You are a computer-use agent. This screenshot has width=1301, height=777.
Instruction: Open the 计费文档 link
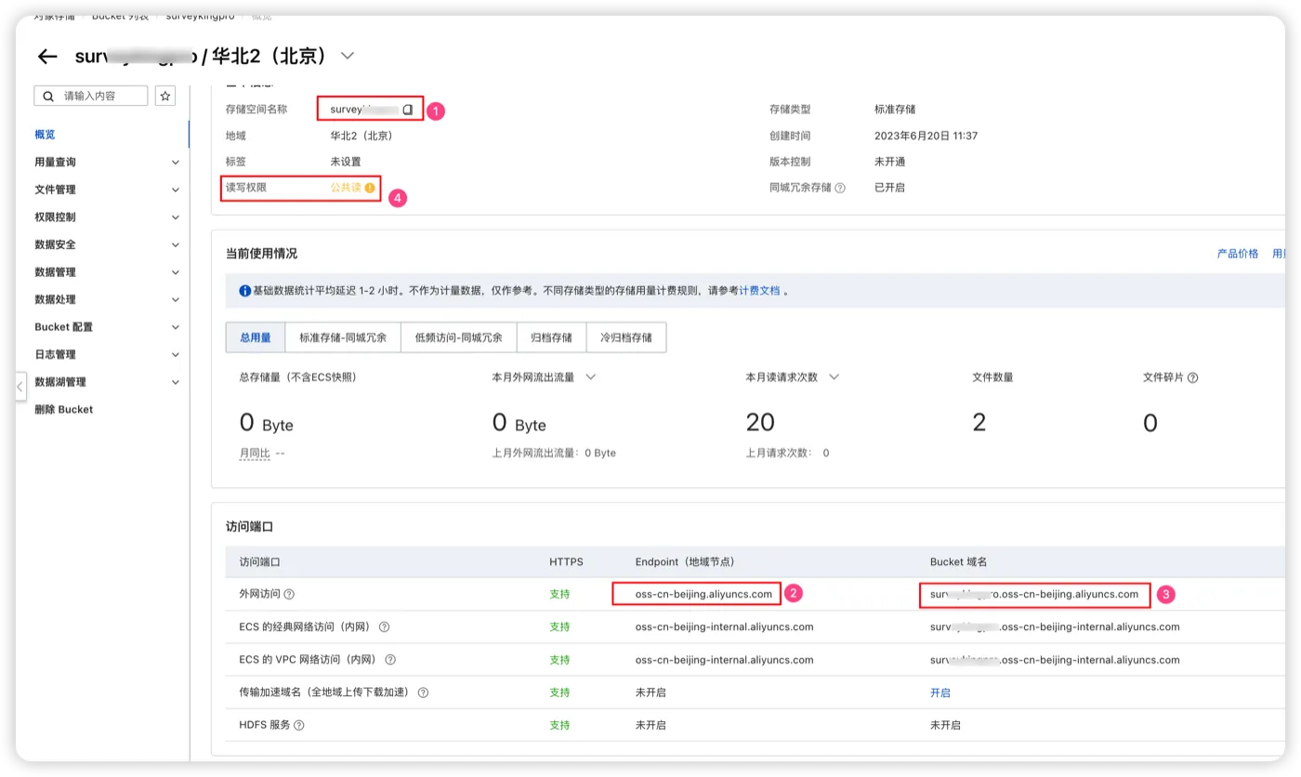(x=759, y=291)
